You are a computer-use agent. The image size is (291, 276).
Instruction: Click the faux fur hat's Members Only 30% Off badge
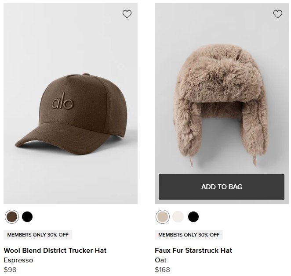[x=189, y=235]
